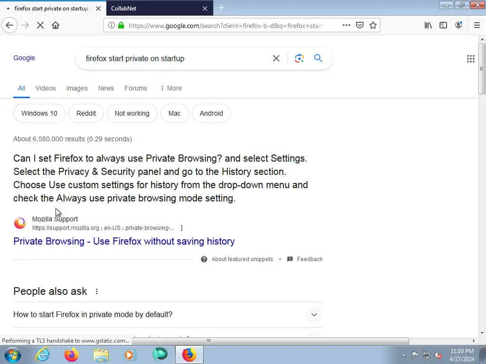The width and height of the screenshot is (486, 364).
Task: Open the Firefox home page icon
Action: (x=56, y=26)
